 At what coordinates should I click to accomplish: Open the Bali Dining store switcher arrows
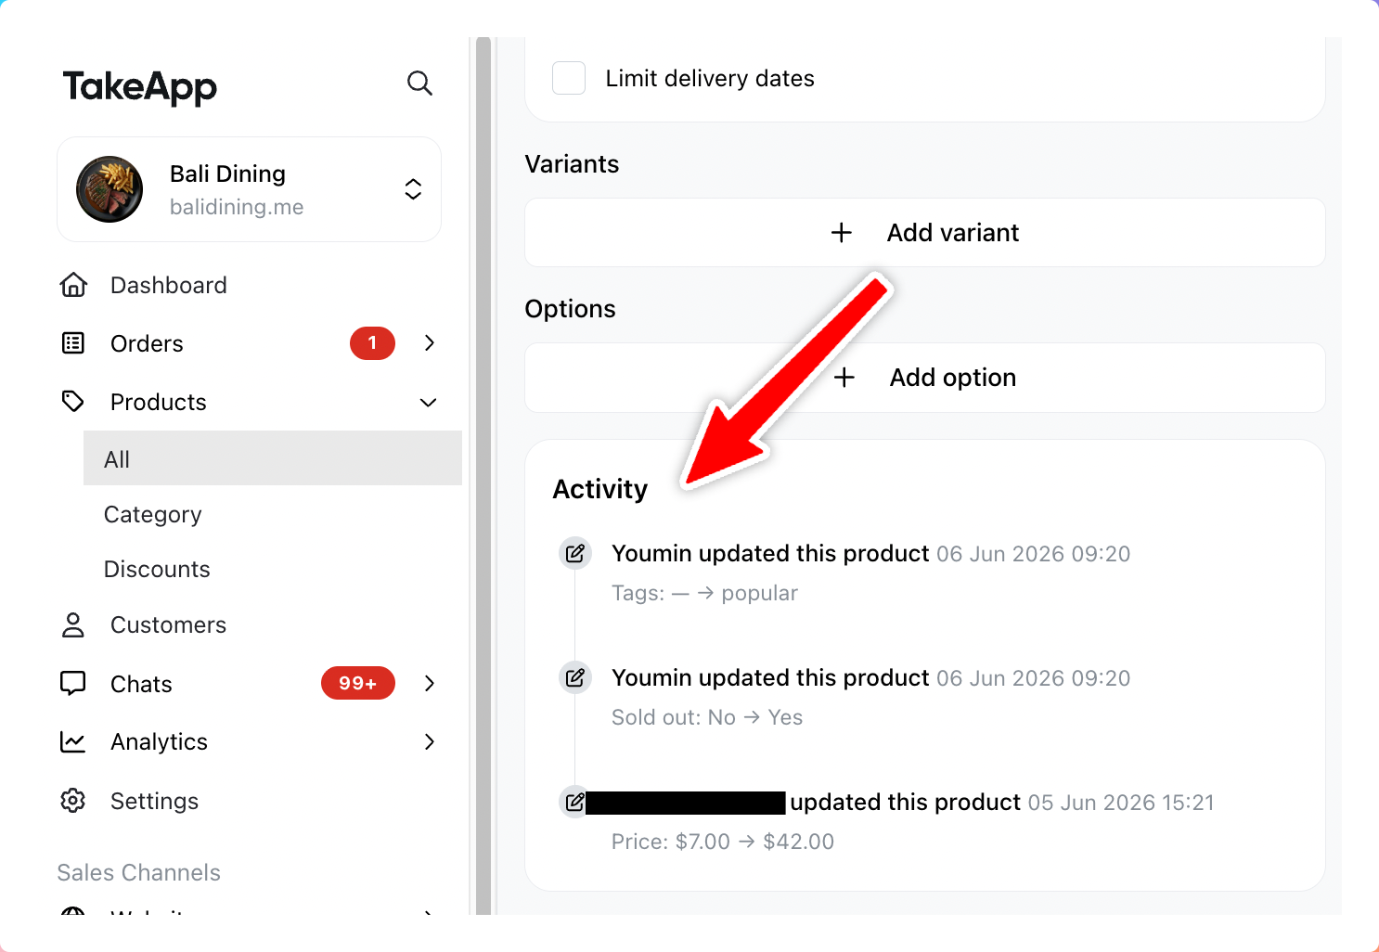click(414, 189)
